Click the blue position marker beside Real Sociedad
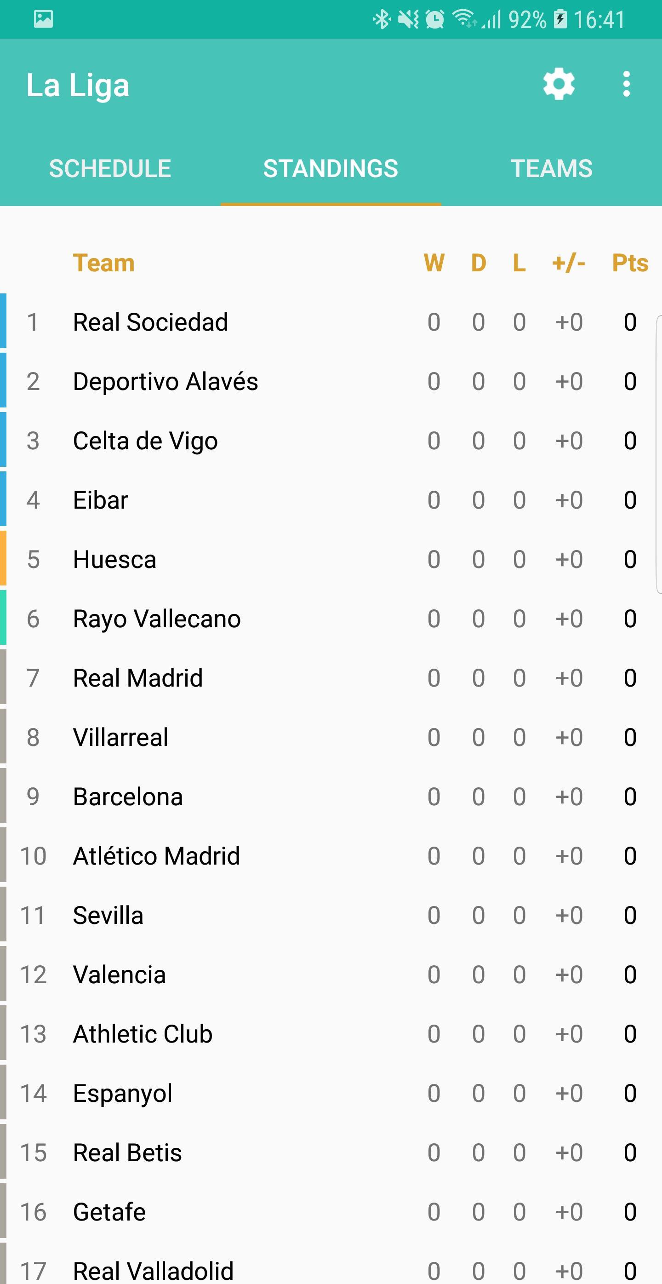 pyautogui.click(x=3, y=321)
